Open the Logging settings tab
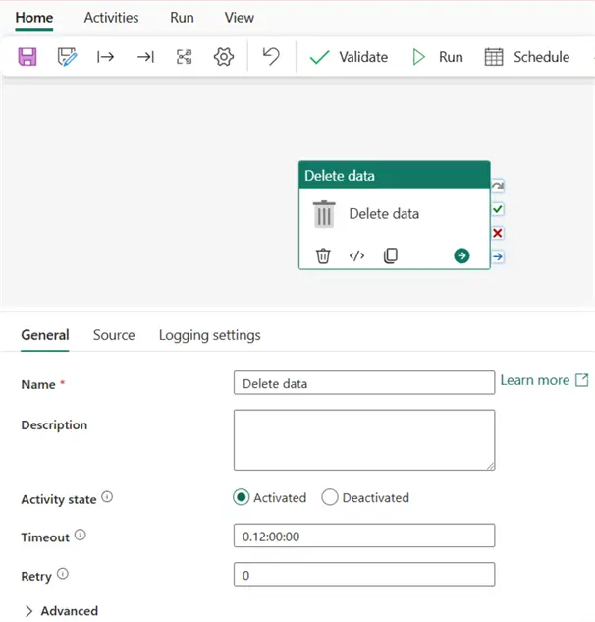 209,335
